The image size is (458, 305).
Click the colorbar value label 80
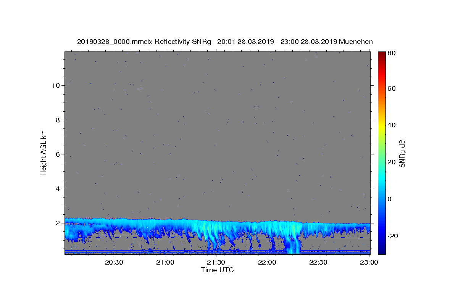(392, 53)
